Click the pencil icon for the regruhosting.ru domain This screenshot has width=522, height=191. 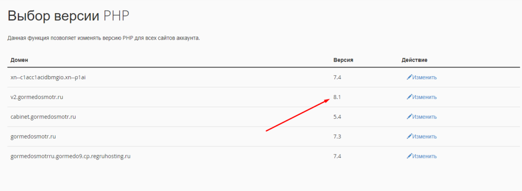pyautogui.click(x=409, y=156)
